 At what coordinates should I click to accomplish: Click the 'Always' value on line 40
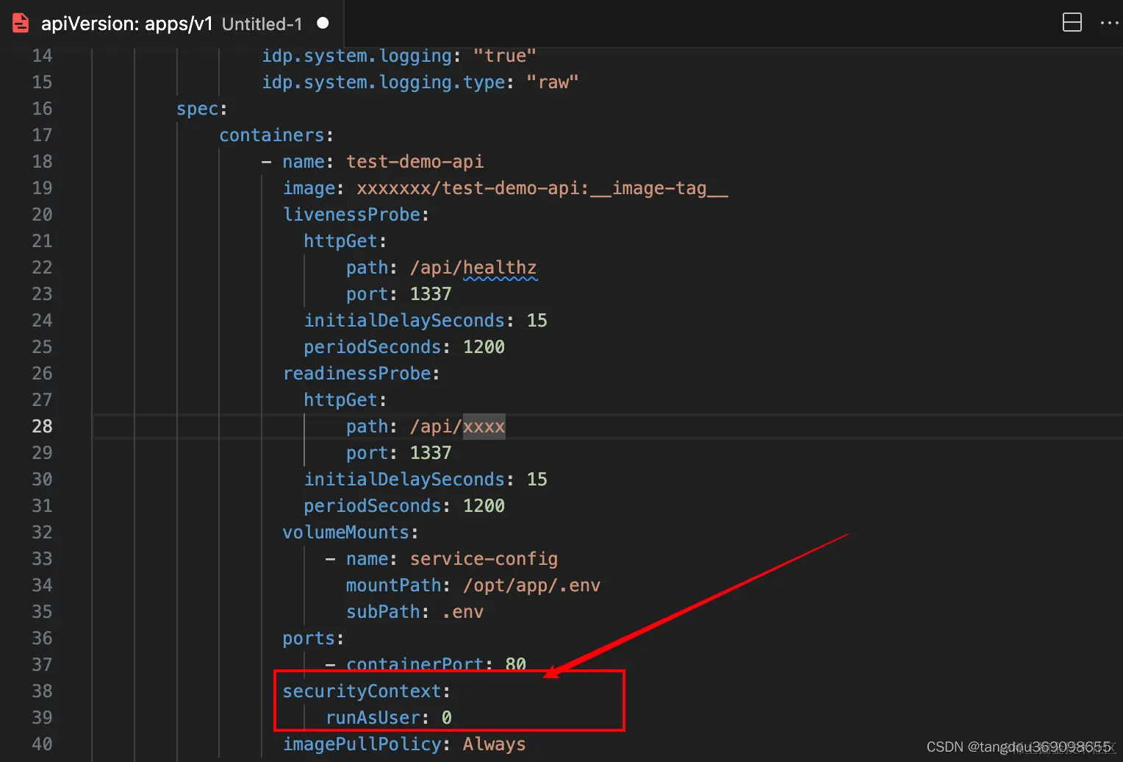[x=494, y=744]
